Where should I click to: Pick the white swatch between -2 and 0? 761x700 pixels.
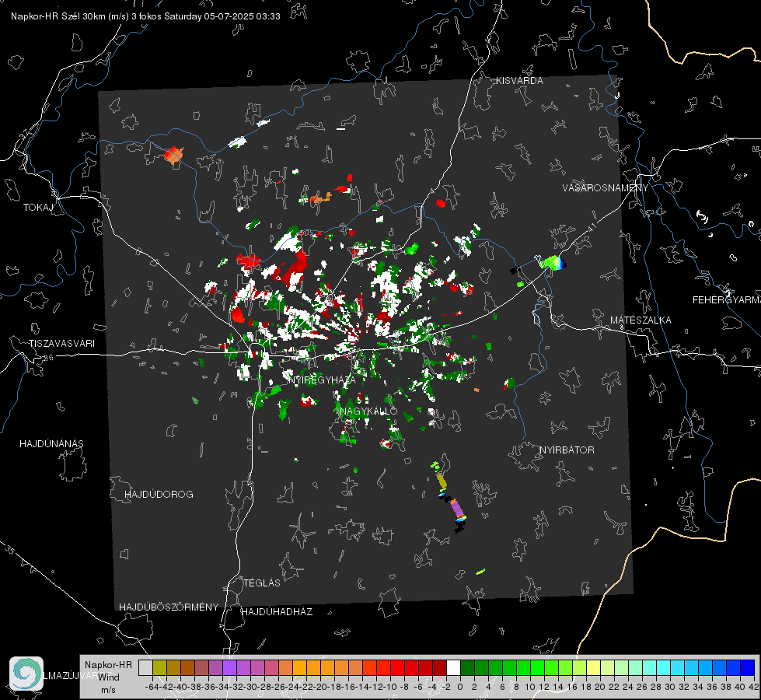[453, 667]
